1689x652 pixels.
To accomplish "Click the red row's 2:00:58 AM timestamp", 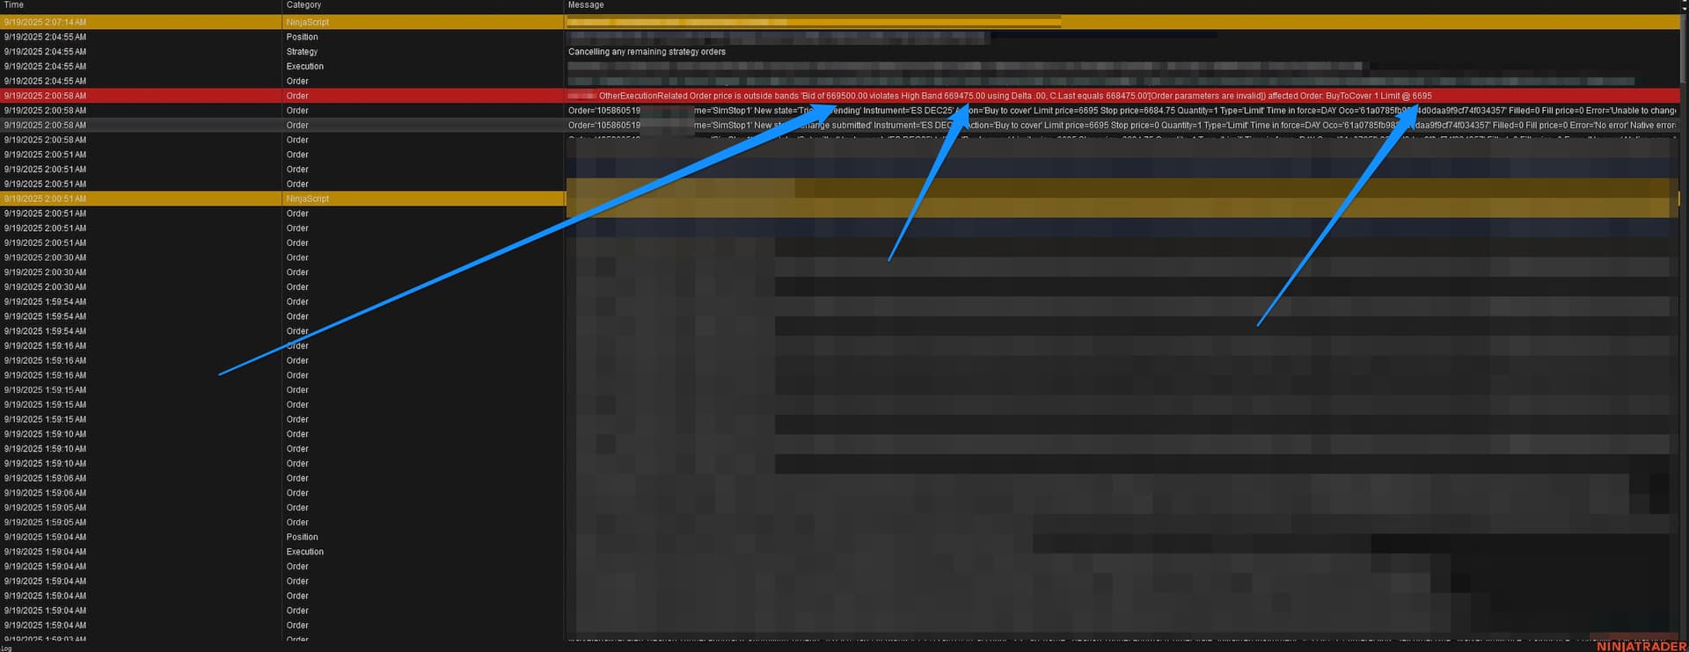I will pos(45,96).
